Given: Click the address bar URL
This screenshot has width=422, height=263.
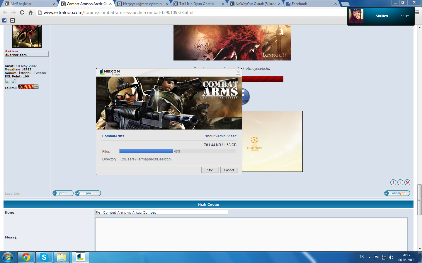Looking at the screenshot, I should tap(118, 13).
